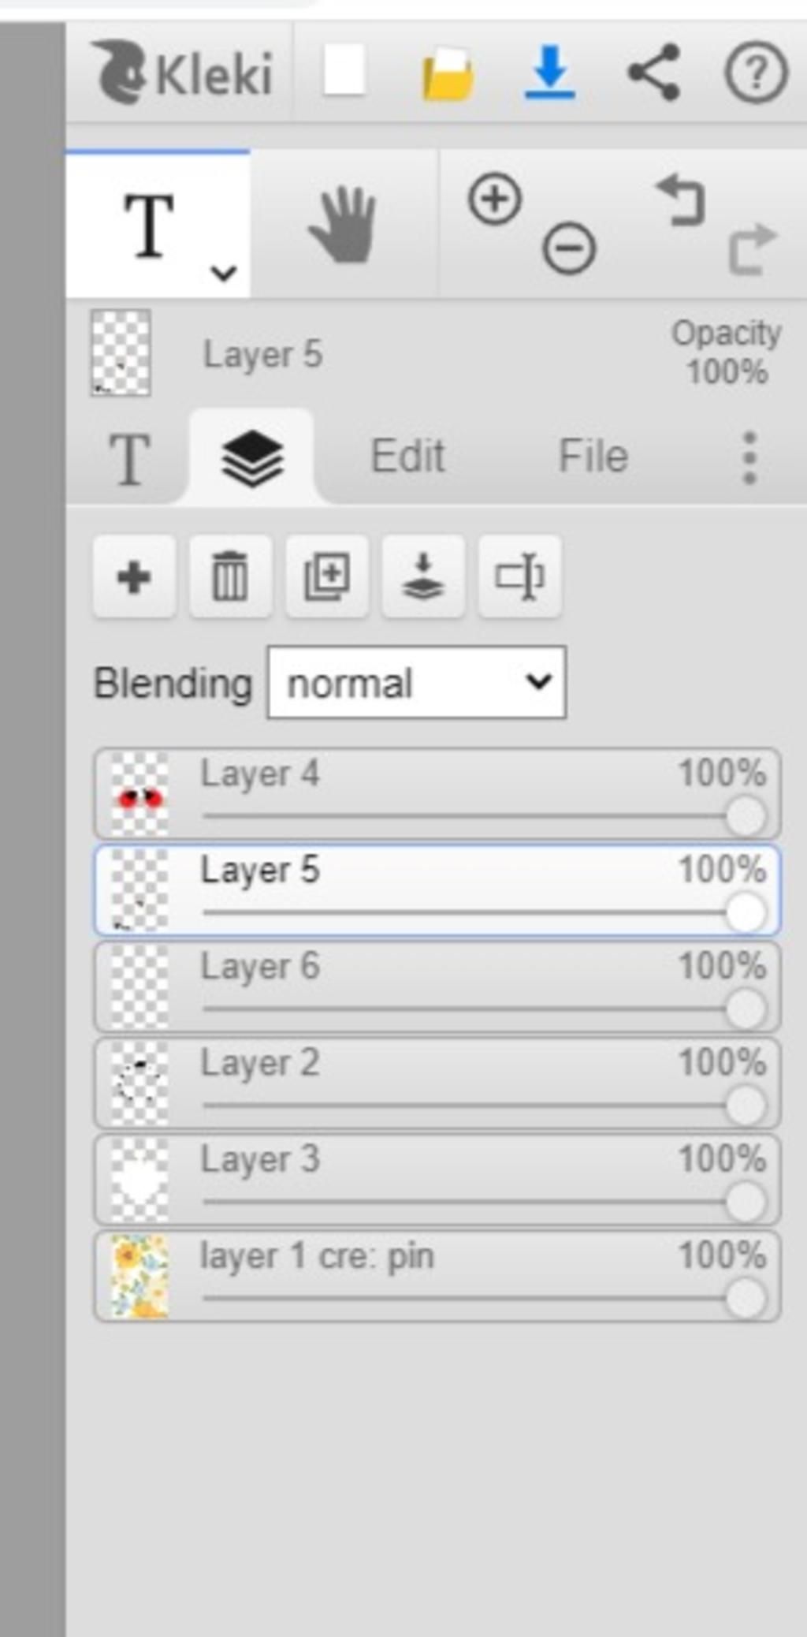The width and height of the screenshot is (807, 1637).
Task: Click the new image icon
Action: point(344,71)
